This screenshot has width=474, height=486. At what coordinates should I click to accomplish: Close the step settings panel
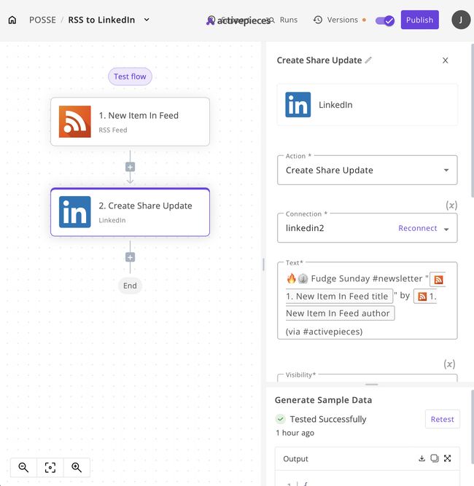coord(445,60)
